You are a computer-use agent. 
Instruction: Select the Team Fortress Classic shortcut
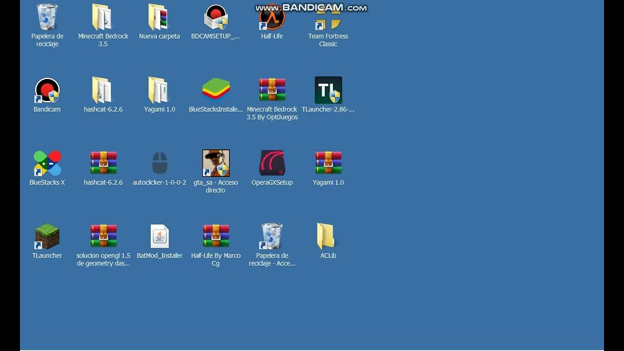(x=328, y=17)
